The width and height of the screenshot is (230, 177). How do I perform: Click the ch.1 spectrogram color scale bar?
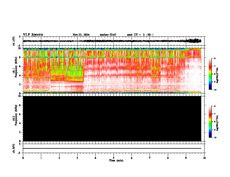pyautogui.click(x=210, y=74)
